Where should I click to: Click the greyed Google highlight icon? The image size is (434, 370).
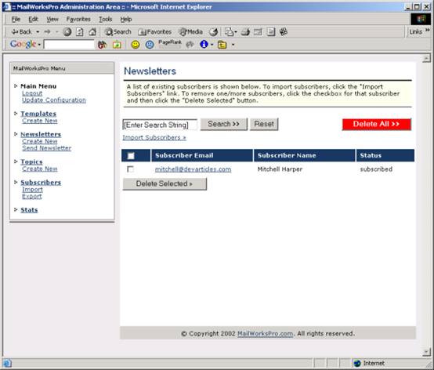(190, 45)
